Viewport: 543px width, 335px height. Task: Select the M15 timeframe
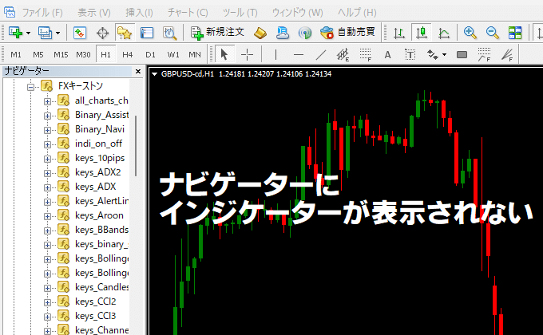click(x=61, y=55)
